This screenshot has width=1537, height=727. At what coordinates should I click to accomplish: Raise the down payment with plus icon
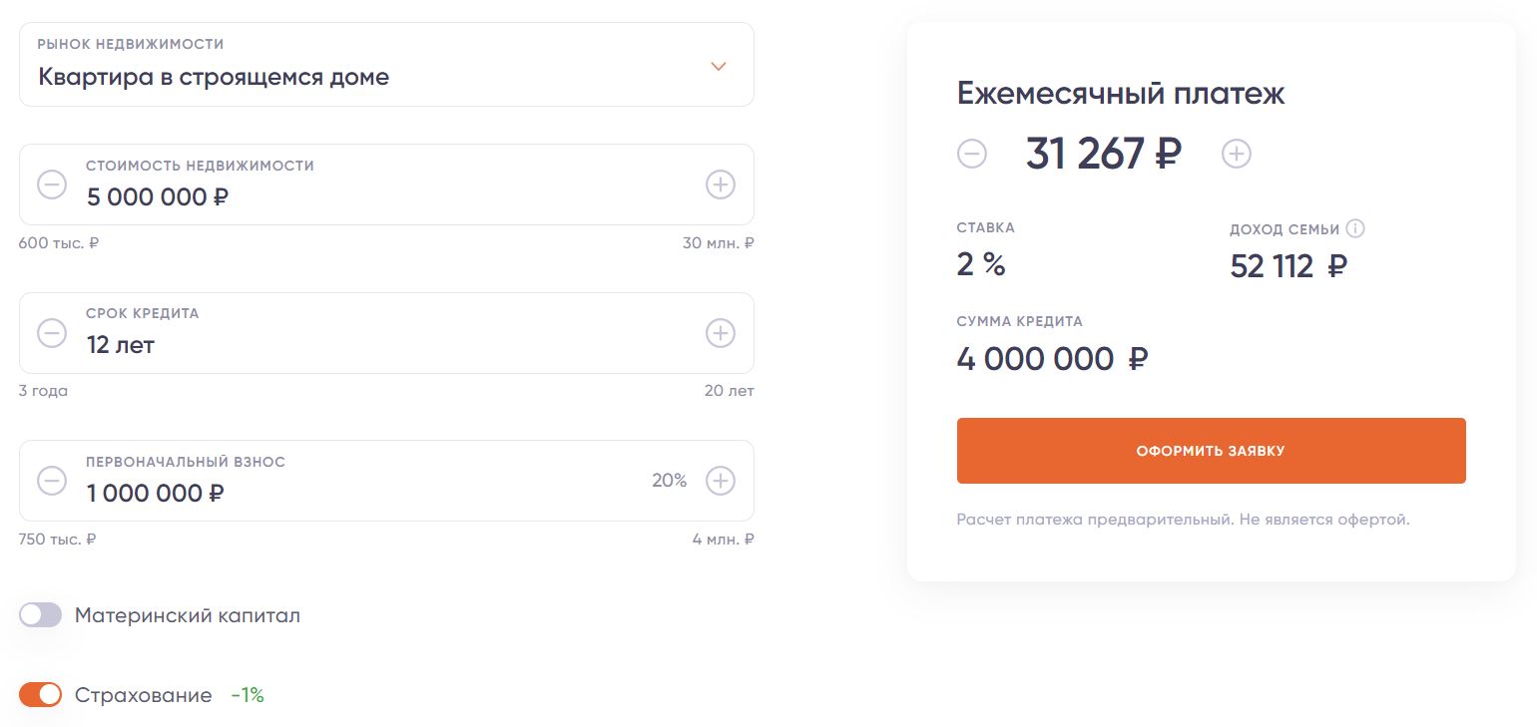coord(721,481)
